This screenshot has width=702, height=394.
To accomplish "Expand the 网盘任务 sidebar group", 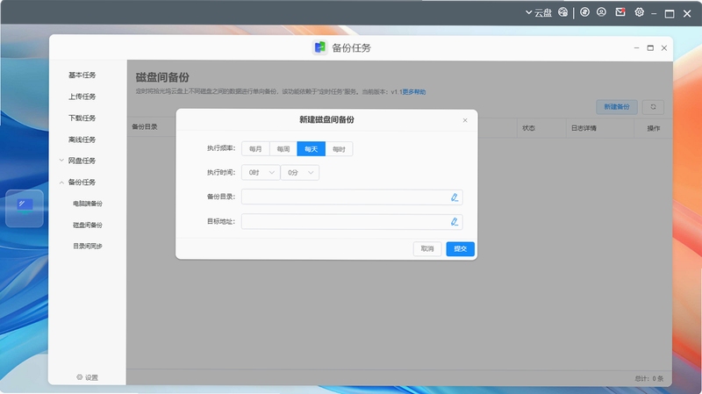I will [x=77, y=161].
